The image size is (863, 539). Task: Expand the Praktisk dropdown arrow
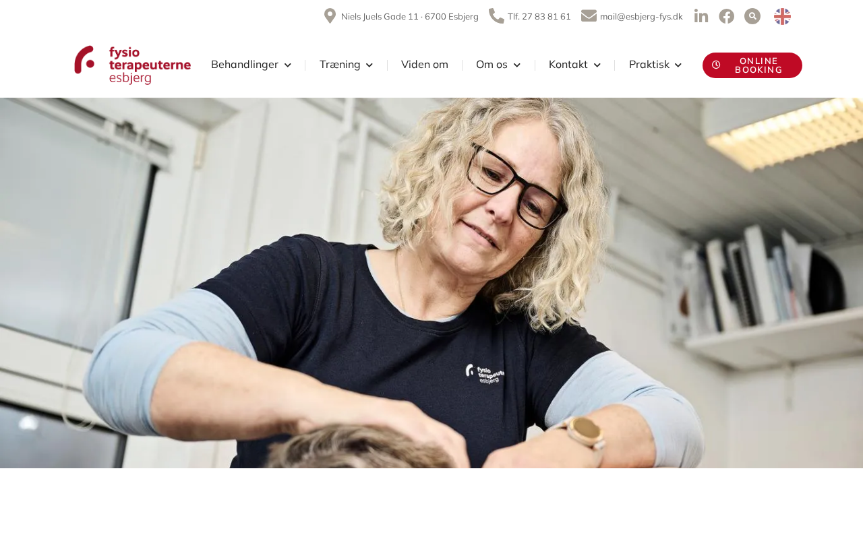pos(678,65)
